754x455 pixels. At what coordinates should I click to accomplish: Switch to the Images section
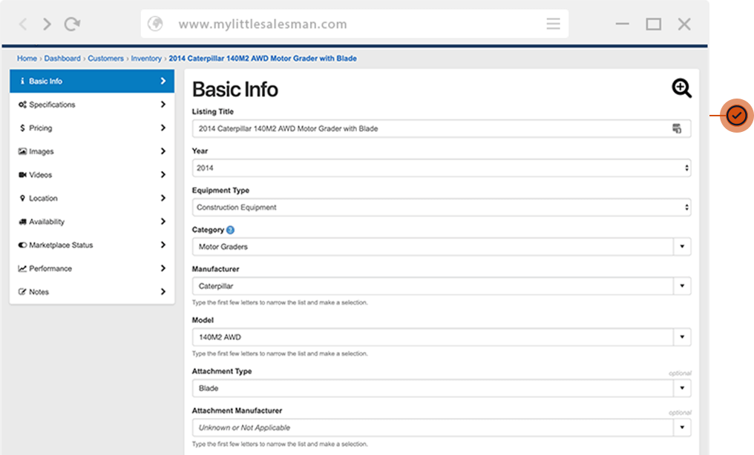coord(92,151)
